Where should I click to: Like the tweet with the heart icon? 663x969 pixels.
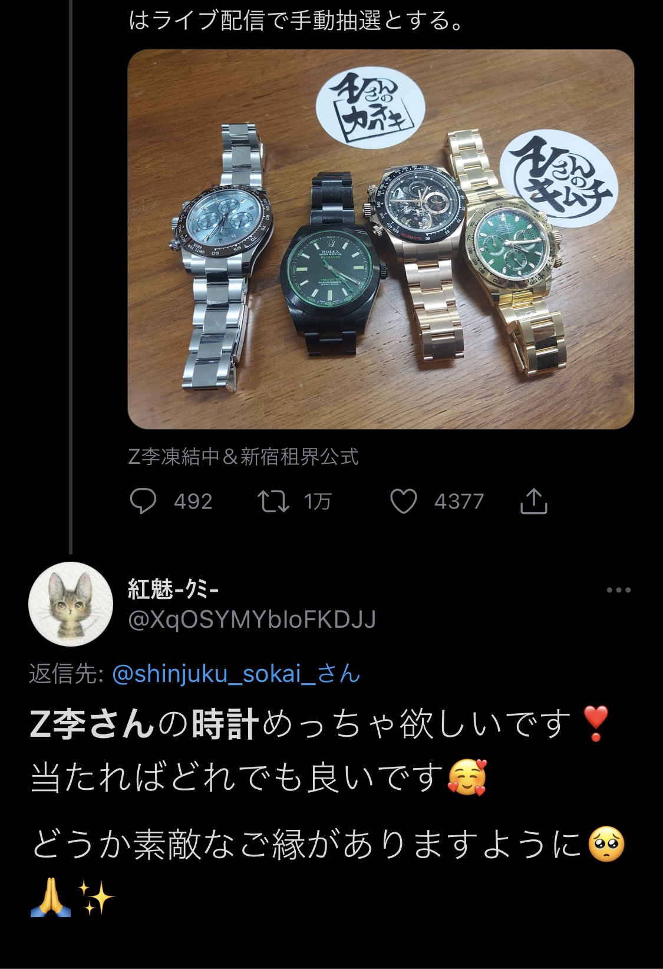[404, 502]
